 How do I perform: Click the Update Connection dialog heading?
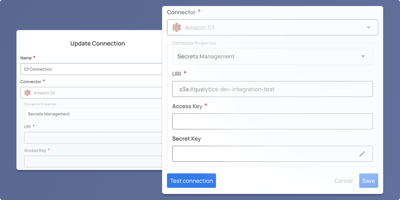(98, 43)
